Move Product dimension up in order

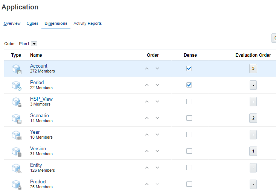pyautogui.click(x=147, y=184)
